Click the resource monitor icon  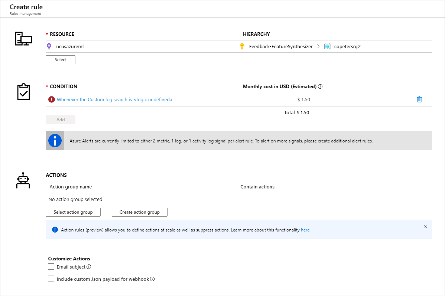click(23, 39)
